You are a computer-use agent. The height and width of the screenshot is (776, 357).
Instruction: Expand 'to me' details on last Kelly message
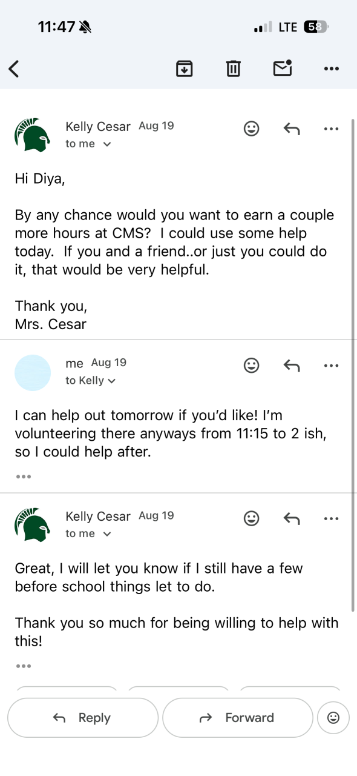tap(107, 533)
